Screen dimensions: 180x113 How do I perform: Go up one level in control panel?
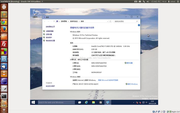(54, 21)
